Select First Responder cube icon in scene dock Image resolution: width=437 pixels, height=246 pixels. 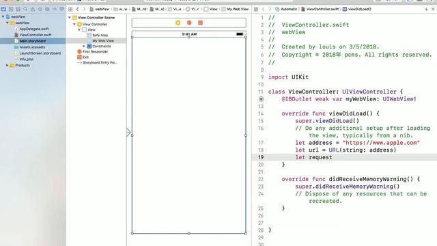[189, 23]
